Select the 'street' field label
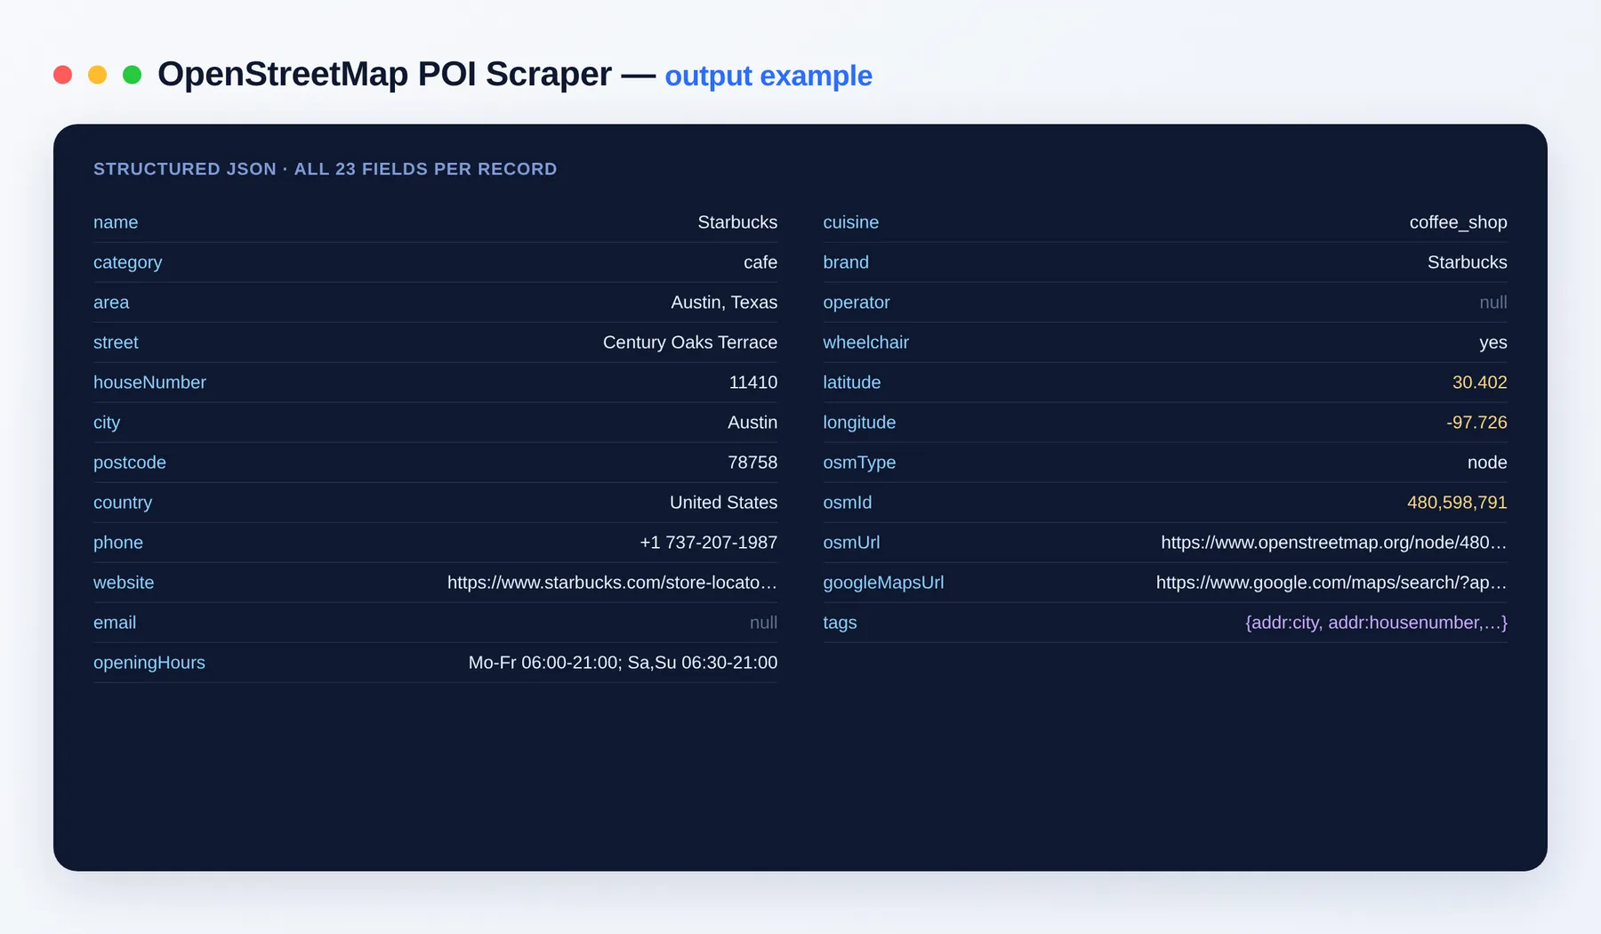 pyautogui.click(x=116, y=342)
